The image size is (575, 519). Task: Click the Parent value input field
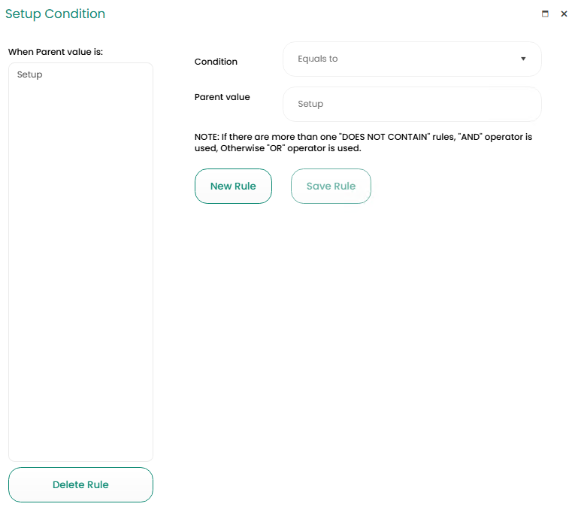412,104
